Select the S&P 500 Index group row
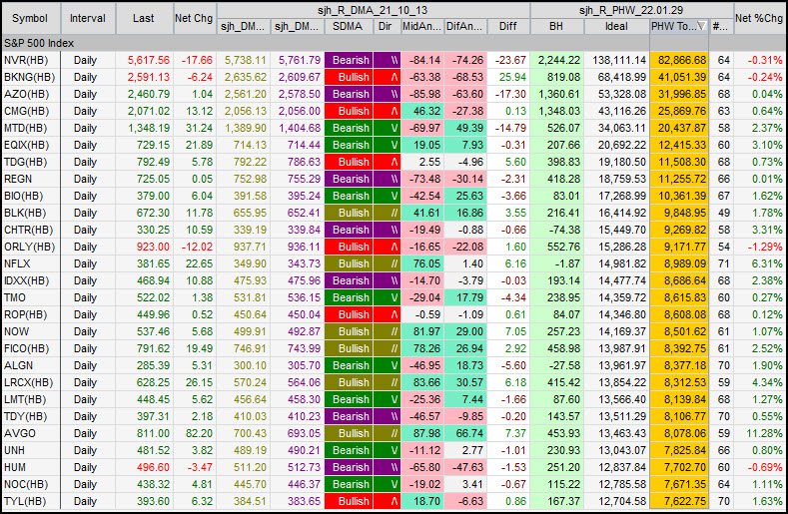 click(x=394, y=43)
